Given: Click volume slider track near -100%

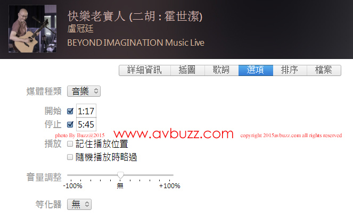Looking at the screenshot, I should tap(71, 175).
